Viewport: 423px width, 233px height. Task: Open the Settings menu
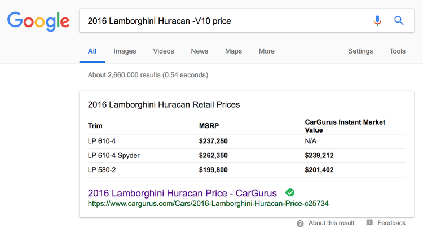click(x=360, y=51)
